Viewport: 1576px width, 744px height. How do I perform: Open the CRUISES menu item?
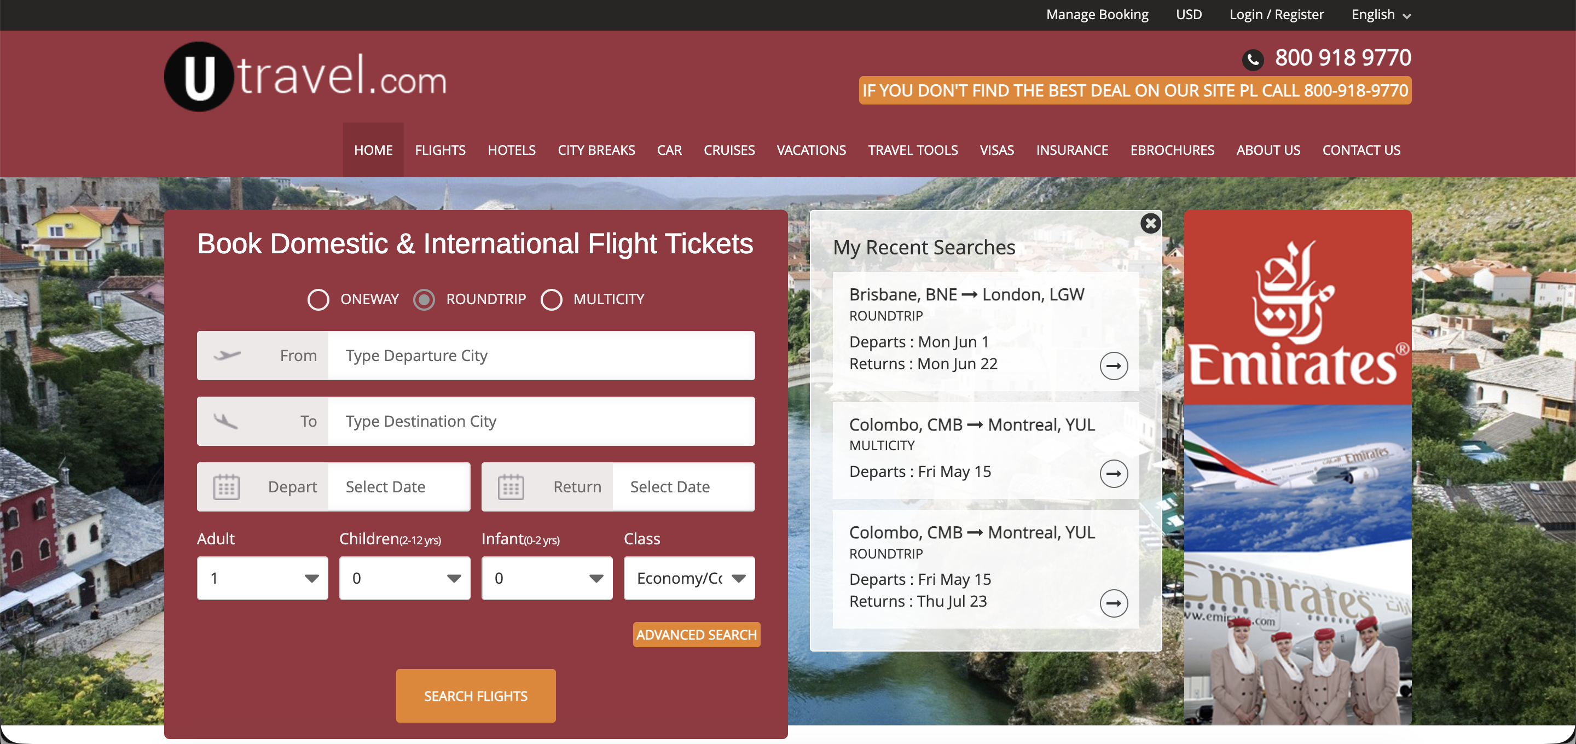[x=729, y=150]
